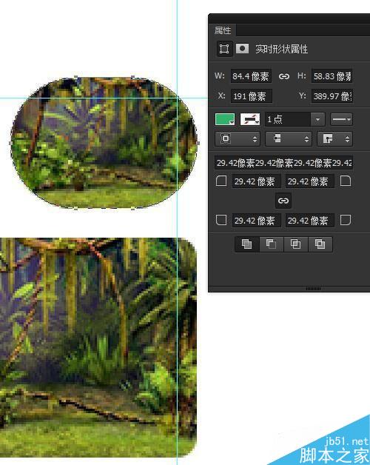
Task: Open the stroke color swatch
Action: coord(250,119)
